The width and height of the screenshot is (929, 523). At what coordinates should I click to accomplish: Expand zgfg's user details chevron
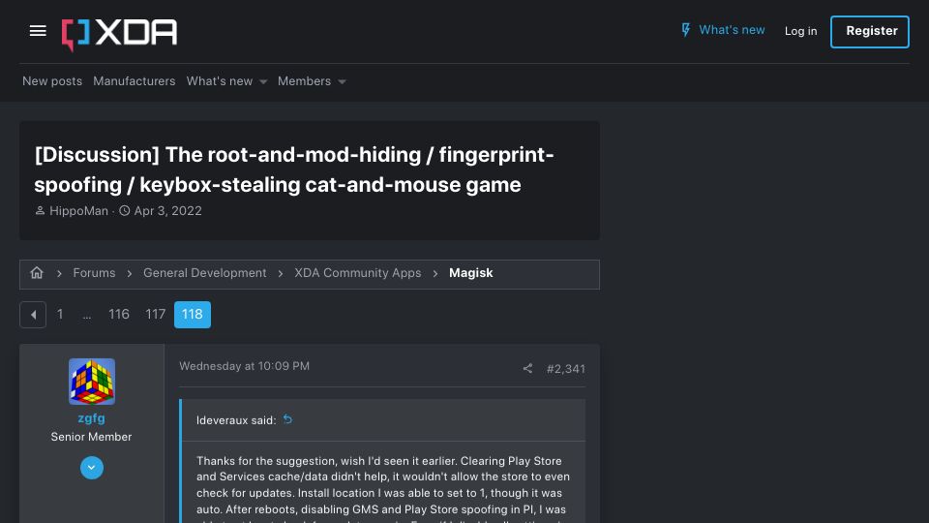coord(92,468)
